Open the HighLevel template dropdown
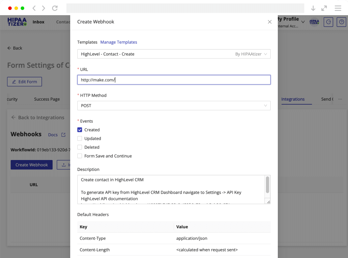Screen dimensions: 348x258 click(174, 54)
